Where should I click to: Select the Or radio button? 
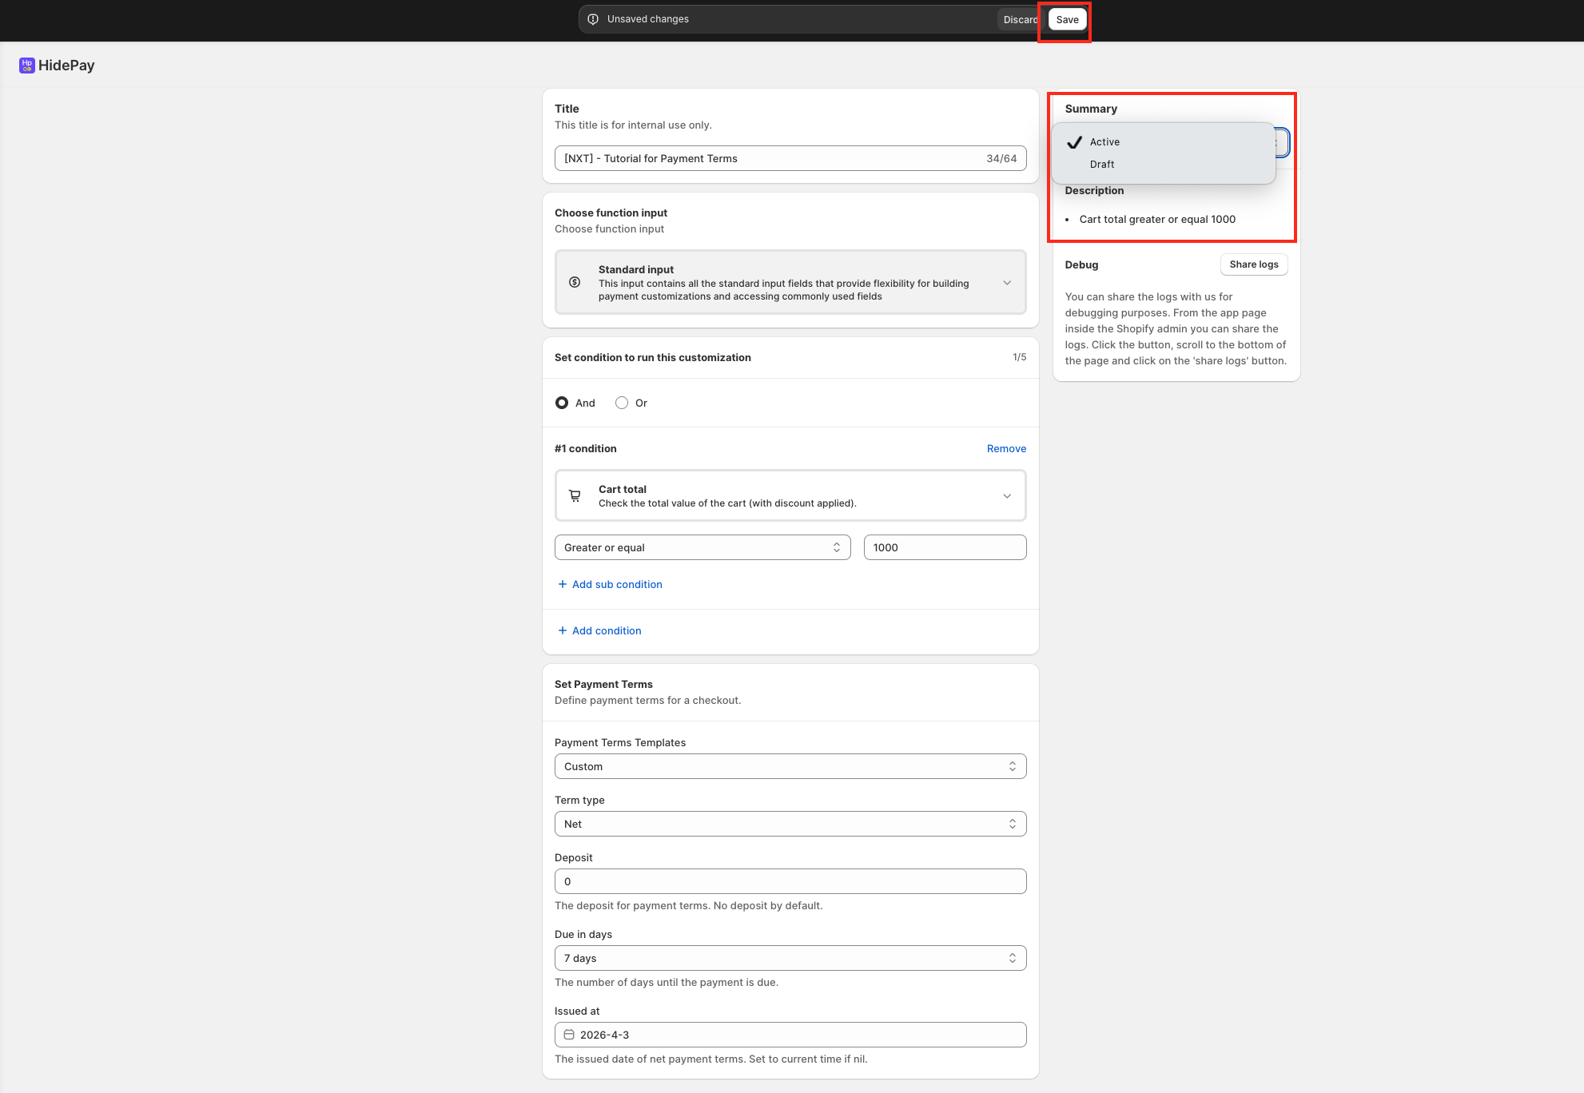pyautogui.click(x=622, y=403)
